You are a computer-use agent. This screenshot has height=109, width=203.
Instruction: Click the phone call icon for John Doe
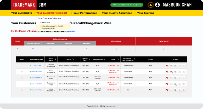pos(167,66)
